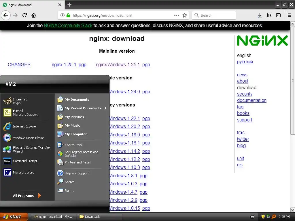Screen dimensions: 295x221
Task: Open the documentation sidebar link
Action: (x=252, y=100)
